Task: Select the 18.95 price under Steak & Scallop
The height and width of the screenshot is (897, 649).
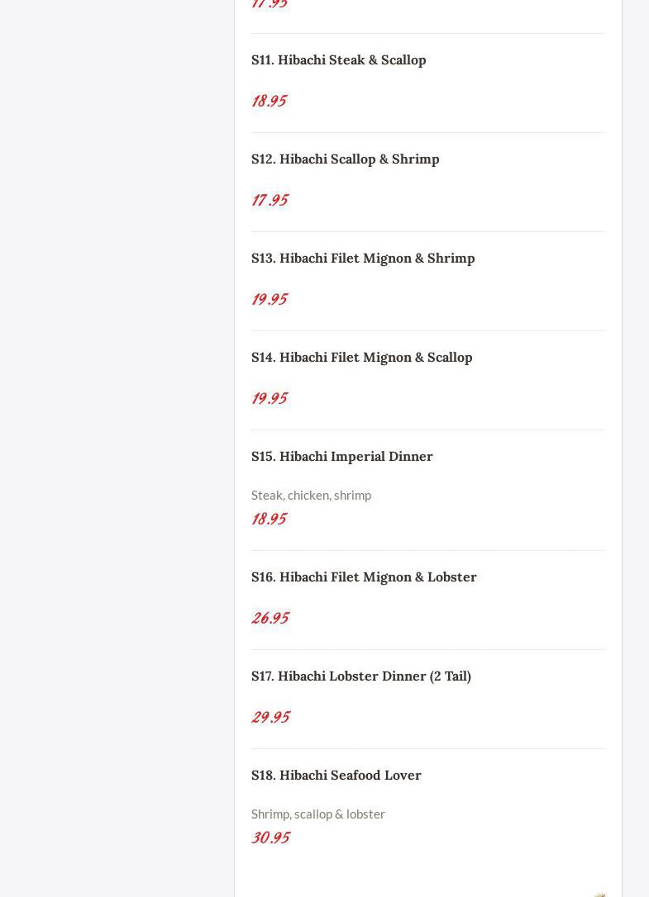Action: tap(269, 101)
